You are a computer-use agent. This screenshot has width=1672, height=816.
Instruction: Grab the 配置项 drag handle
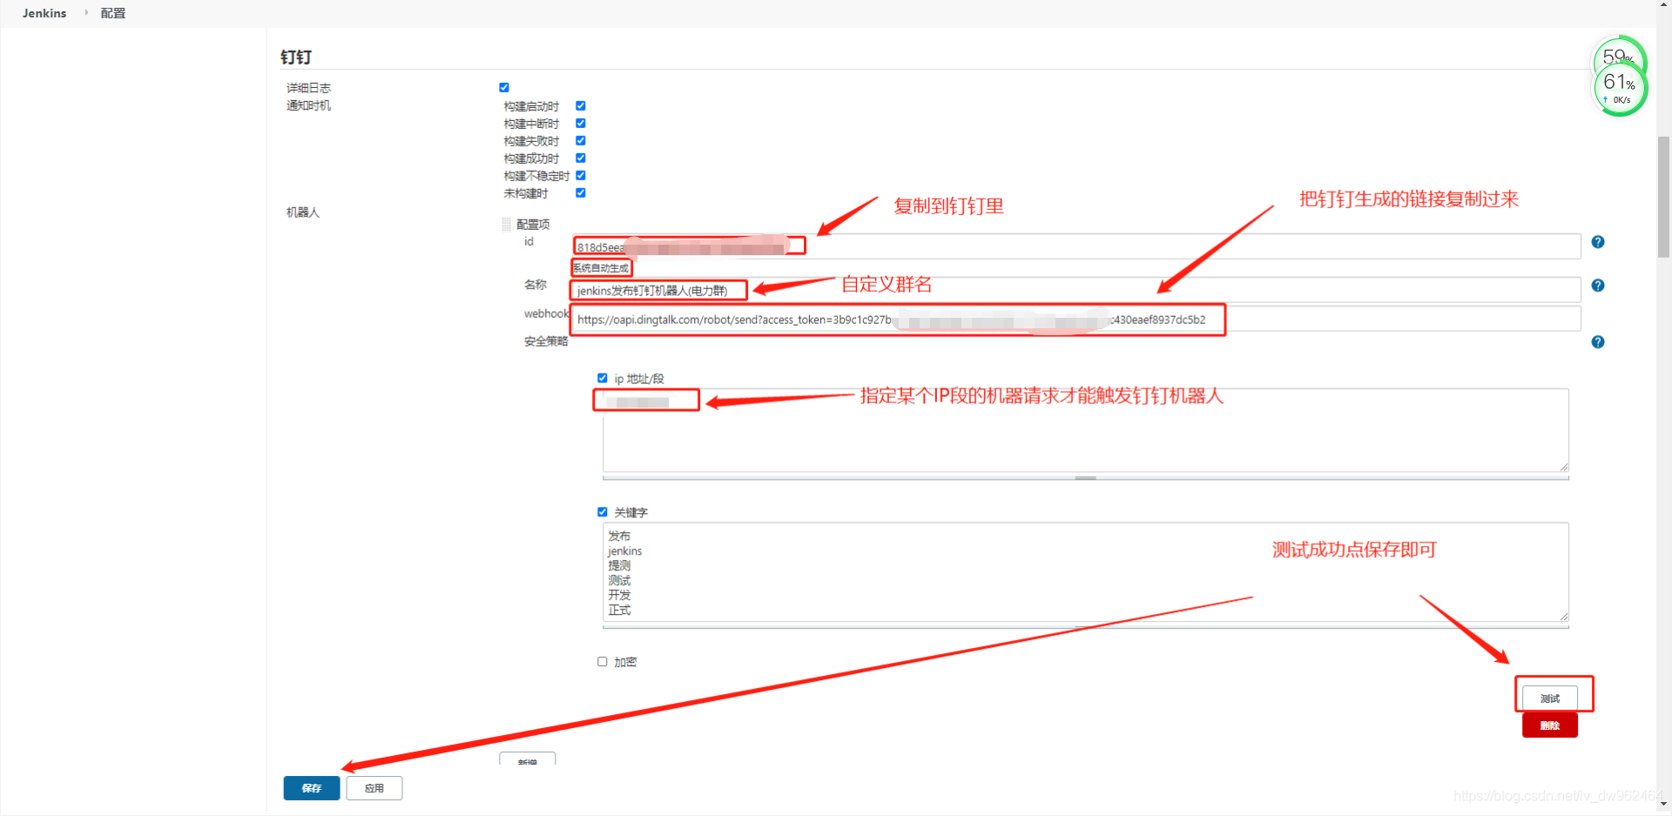coord(507,225)
